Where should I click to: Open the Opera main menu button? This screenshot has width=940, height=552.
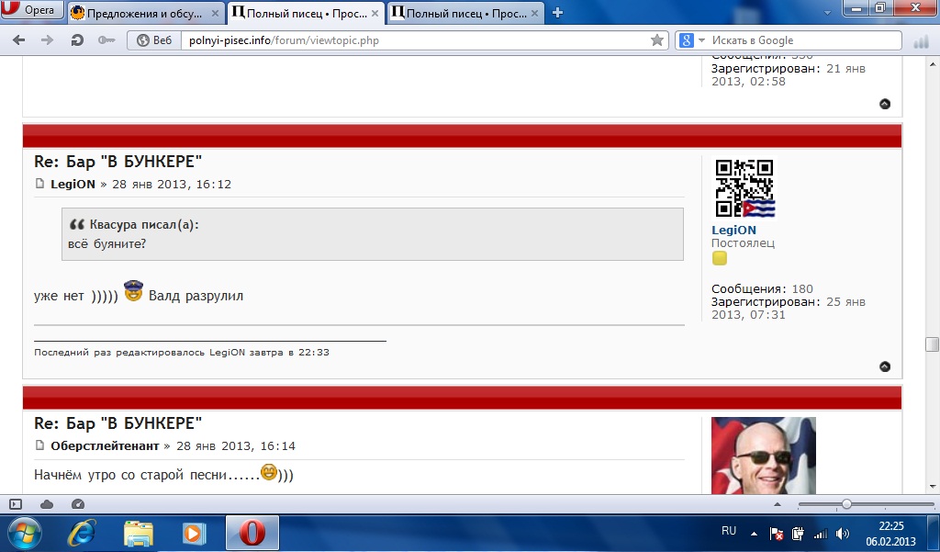tap(32, 10)
